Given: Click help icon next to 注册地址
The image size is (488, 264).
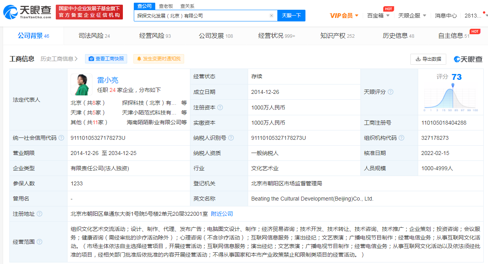Looking at the screenshot, I should coord(39,214).
